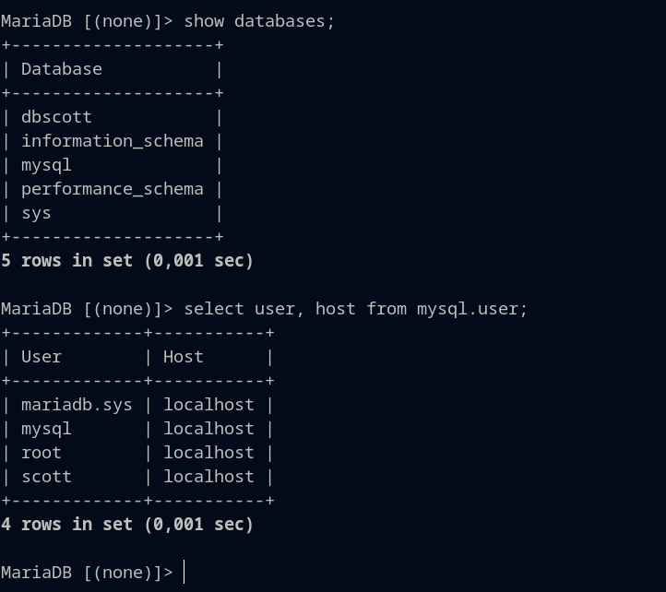Screen dimensions: 666x592
Task: Click the "User" column header
Action: tap(42, 357)
